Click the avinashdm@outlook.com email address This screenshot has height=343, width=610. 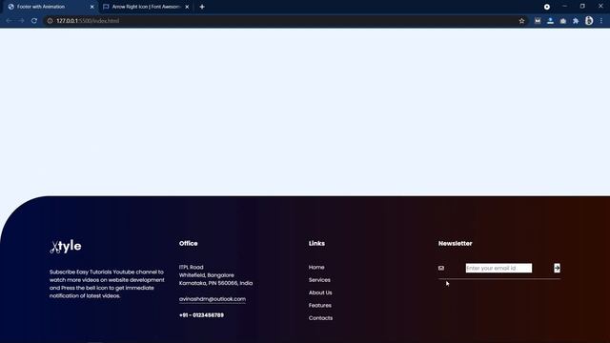pyautogui.click(x=213, y=299)
